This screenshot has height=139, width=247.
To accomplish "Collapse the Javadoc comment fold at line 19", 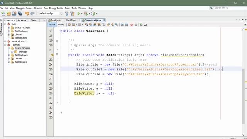I will click(57, 40).
